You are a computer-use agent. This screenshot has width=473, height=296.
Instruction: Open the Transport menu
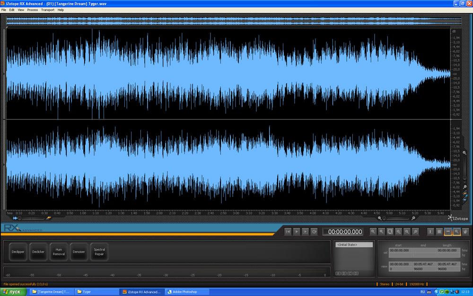pos(48,10)
